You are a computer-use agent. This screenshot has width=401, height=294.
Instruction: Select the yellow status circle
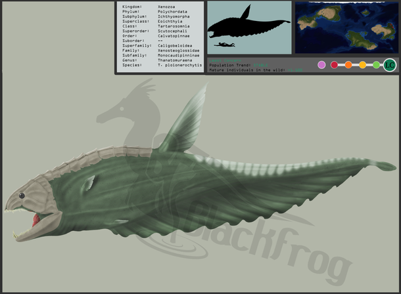coord(362,65)
